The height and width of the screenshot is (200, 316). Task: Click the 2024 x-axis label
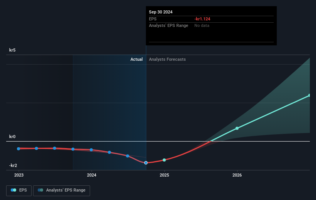[x=92, y=175]
